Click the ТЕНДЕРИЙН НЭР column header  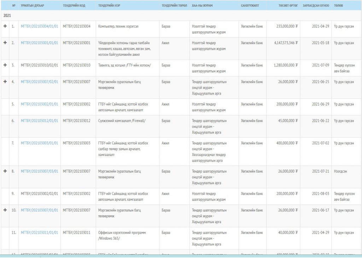(109, 6)
